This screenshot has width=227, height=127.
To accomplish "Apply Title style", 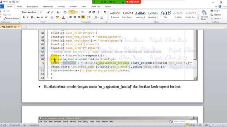I will tap(166, 15).
